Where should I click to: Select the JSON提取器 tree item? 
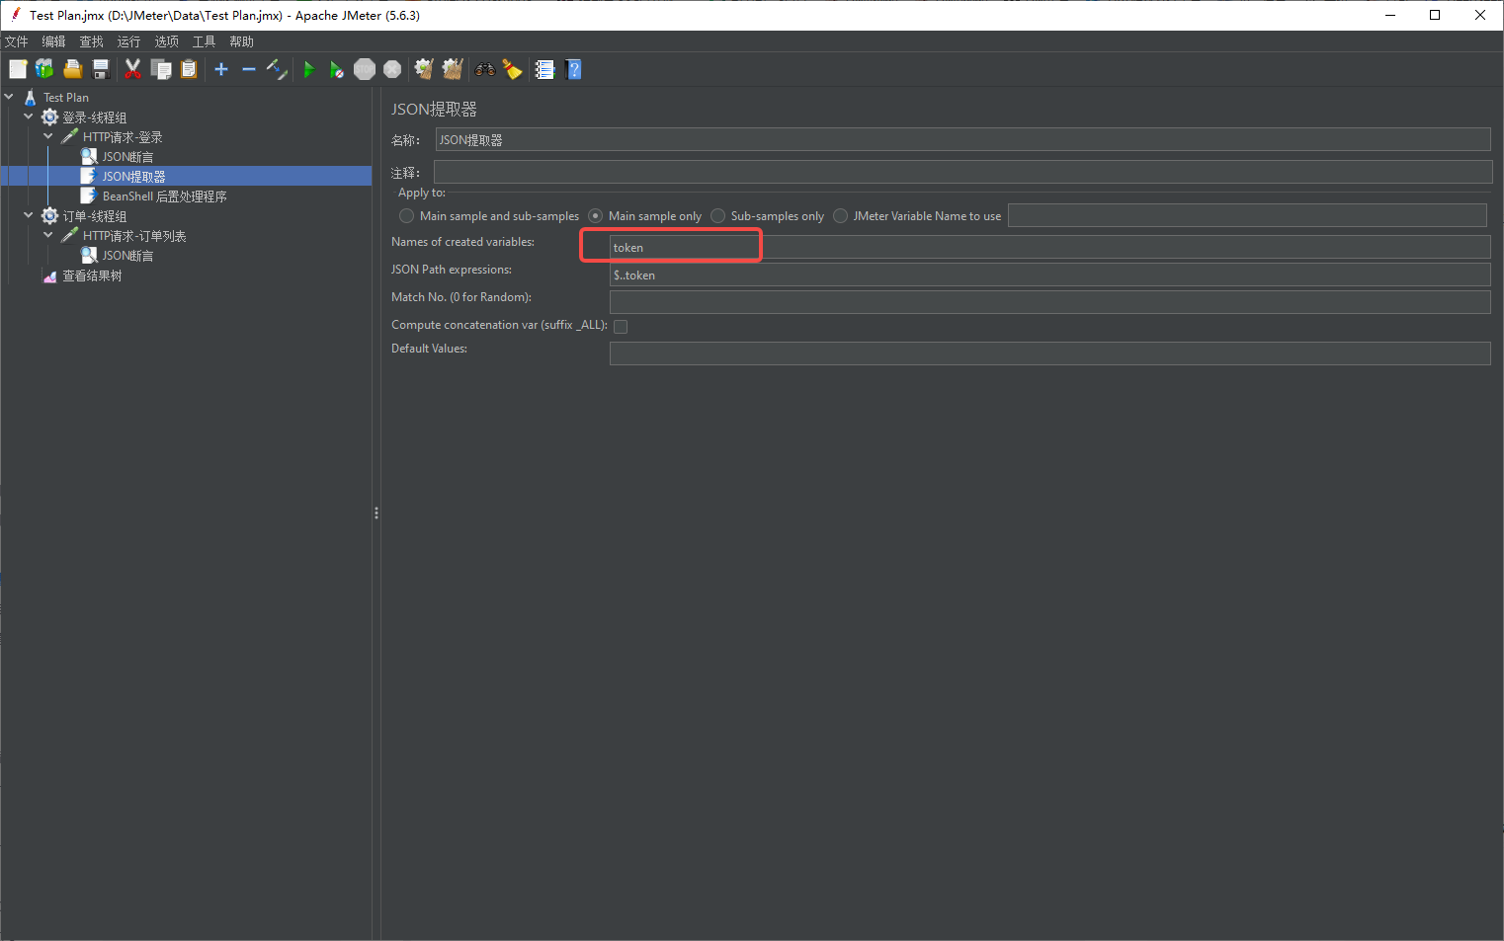coord(134,177)
